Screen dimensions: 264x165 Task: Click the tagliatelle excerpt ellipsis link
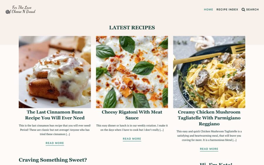click(234, 140)
